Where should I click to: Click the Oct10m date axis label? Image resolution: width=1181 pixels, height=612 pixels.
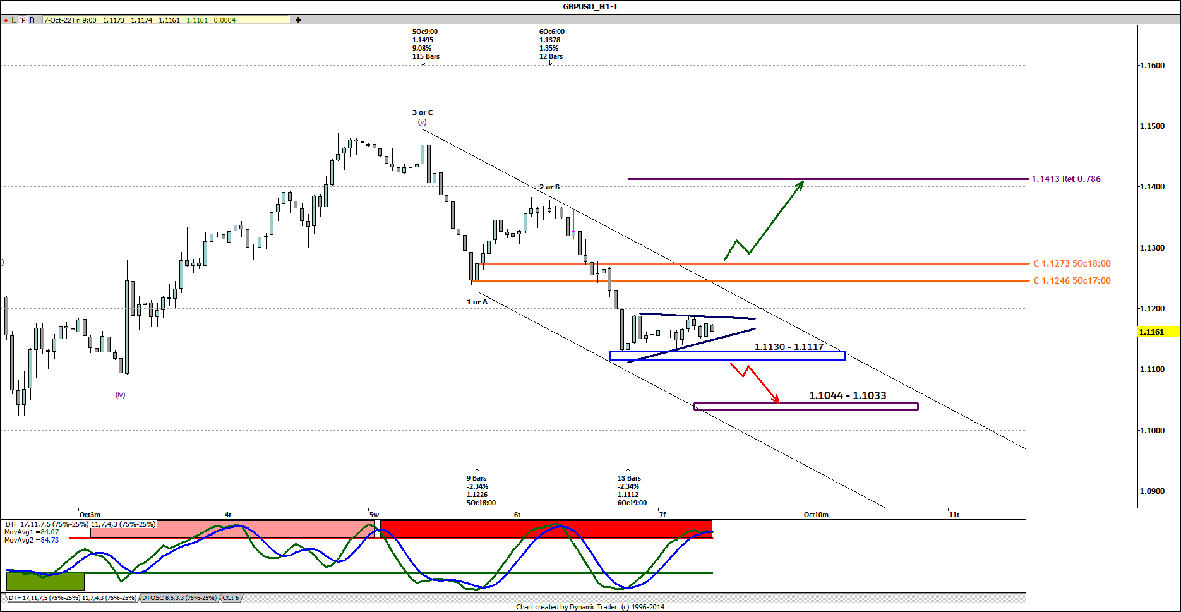816,515
